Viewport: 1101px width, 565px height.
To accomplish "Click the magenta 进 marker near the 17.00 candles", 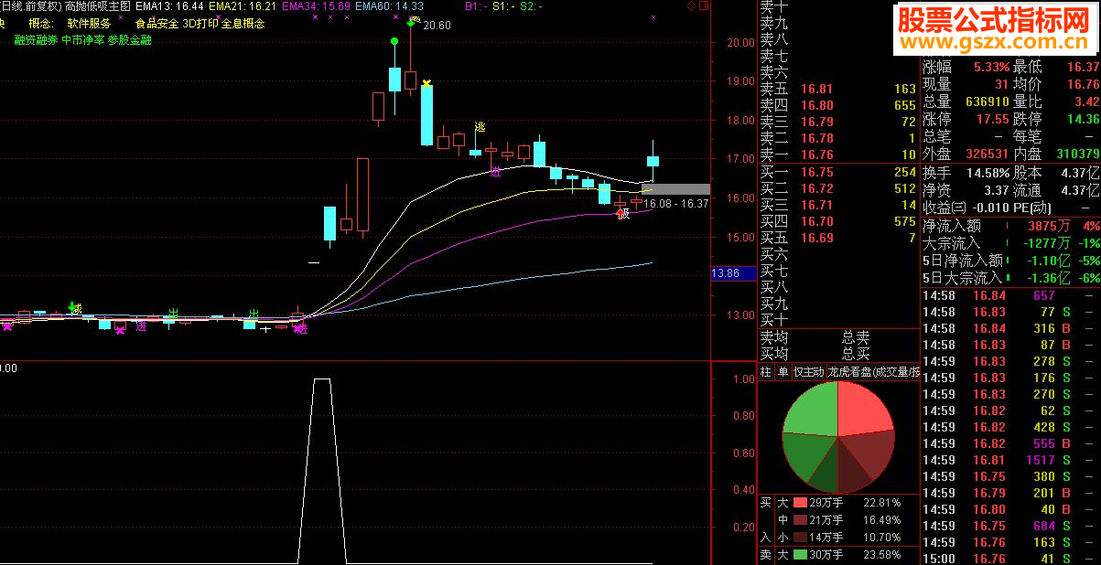I will pos(496,170).
